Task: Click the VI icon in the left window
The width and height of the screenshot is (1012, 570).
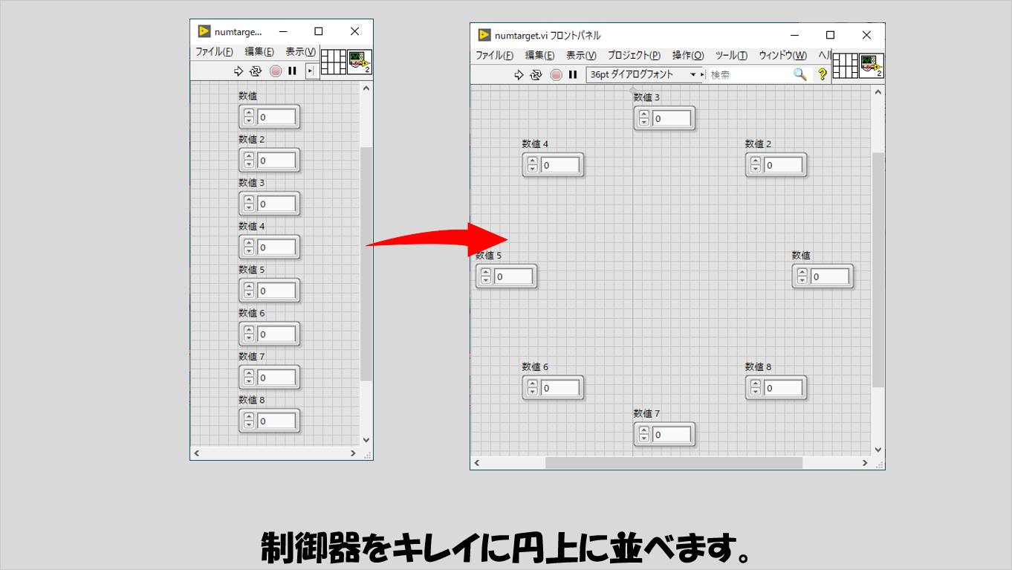Action: pos(360,62)
